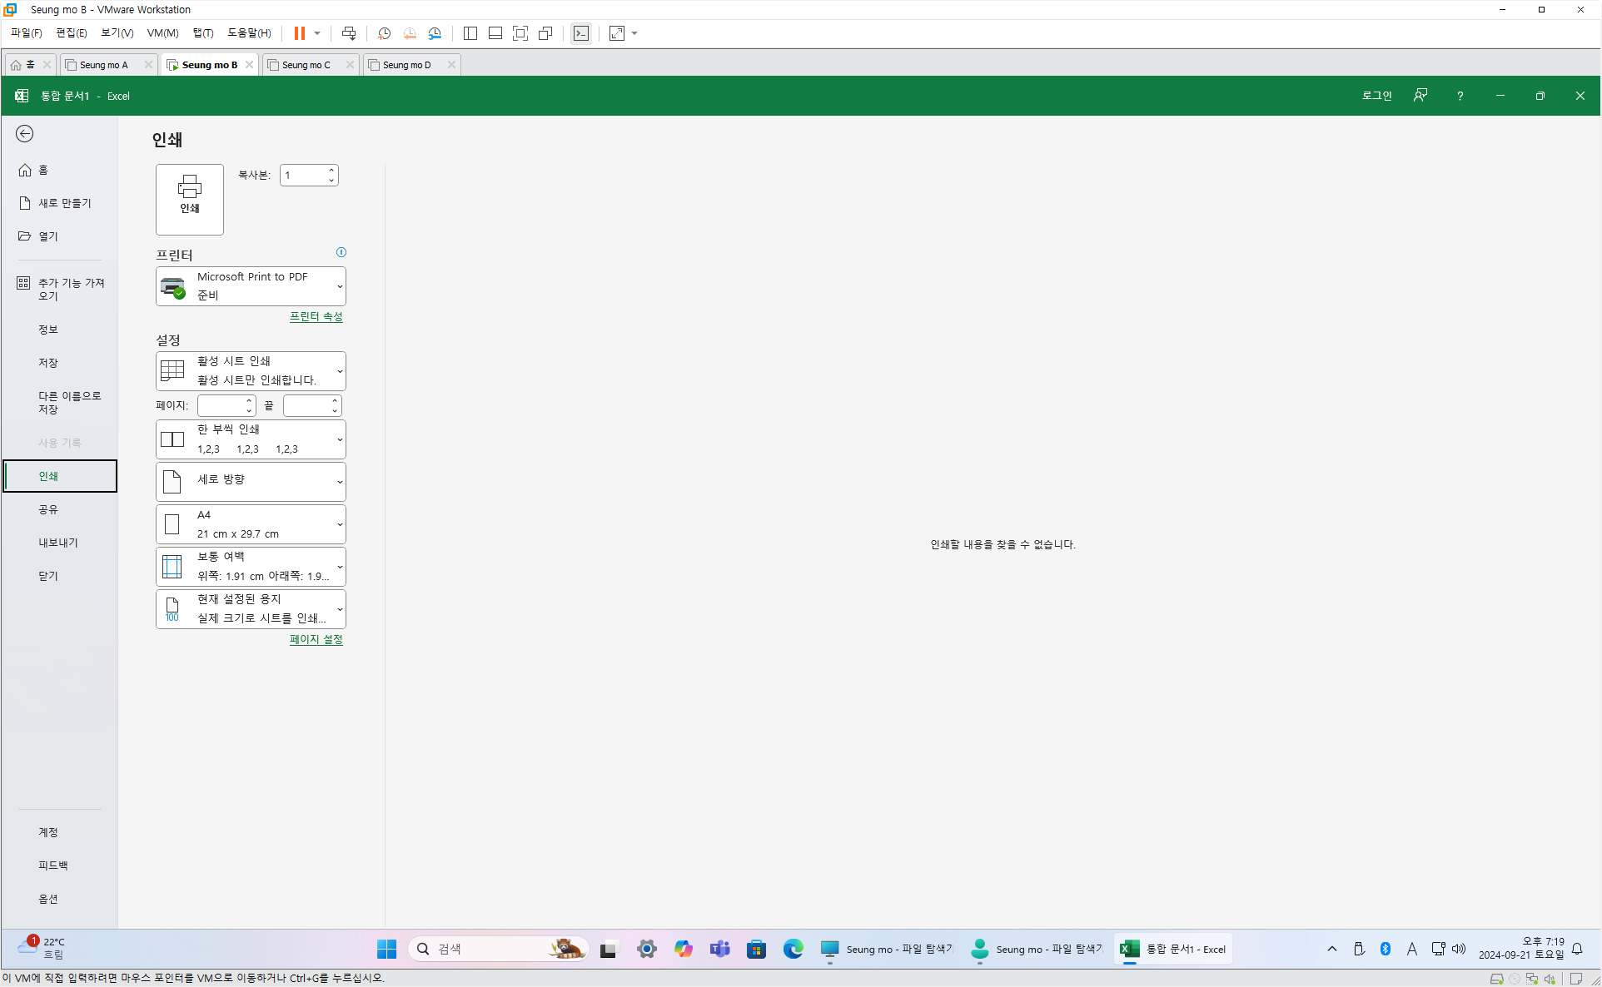Click the VMware pause button in toolbar
The width and height of the screenshot is (1602, 987).
(299, 33)
